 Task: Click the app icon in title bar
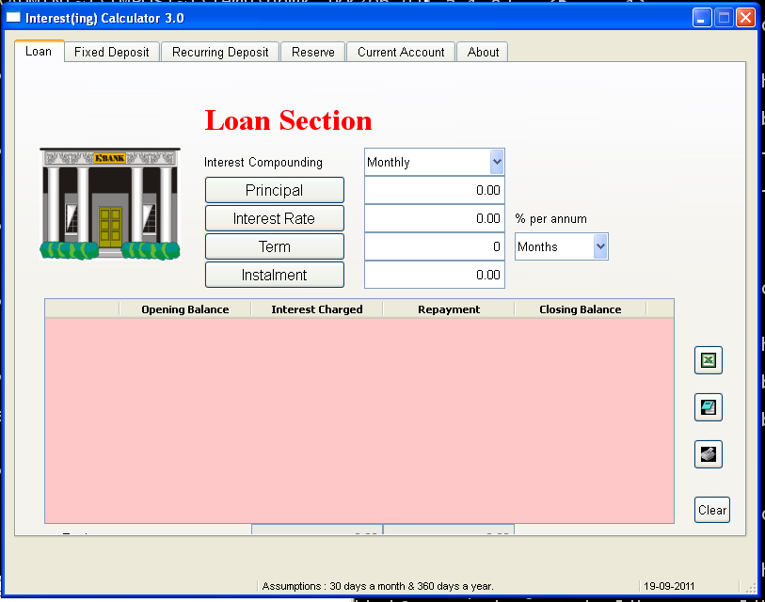pos(13,18)
